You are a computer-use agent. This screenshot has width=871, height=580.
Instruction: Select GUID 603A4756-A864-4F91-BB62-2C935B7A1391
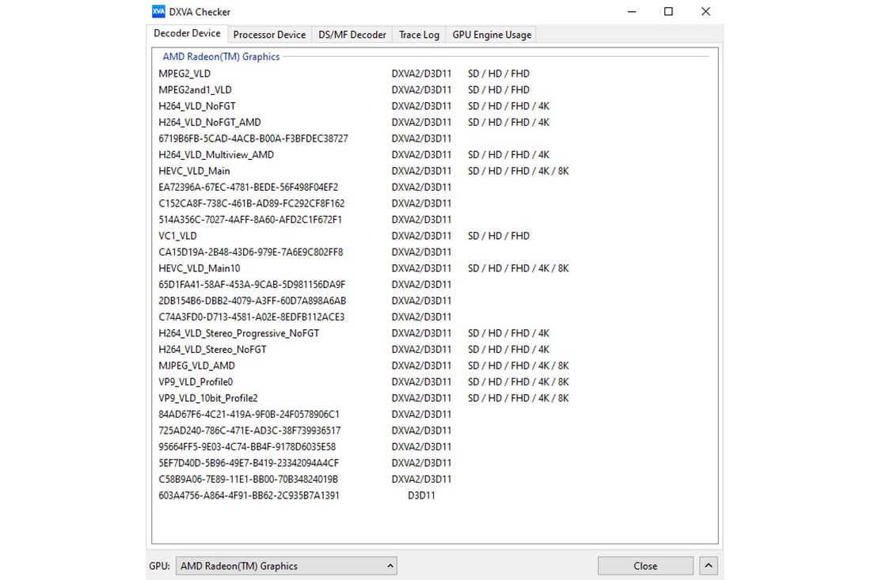[249, 495]
